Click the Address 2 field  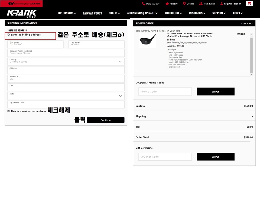click(66, 79)
